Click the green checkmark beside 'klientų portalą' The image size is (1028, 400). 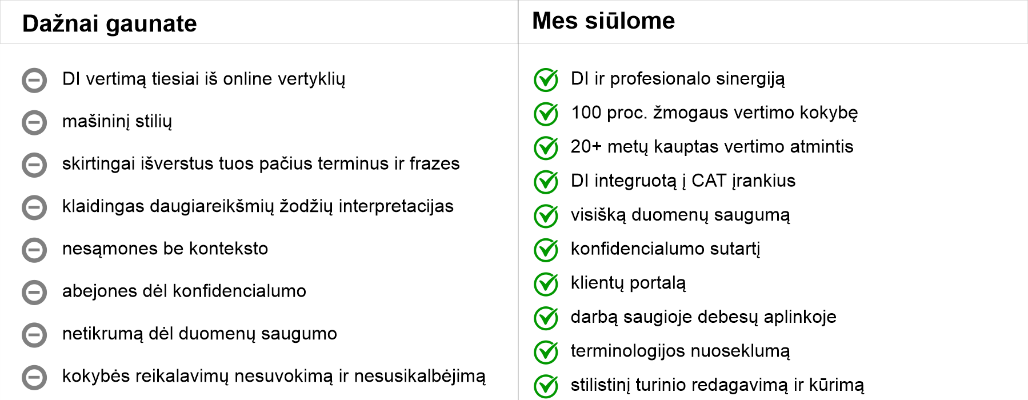click(546, 284)
